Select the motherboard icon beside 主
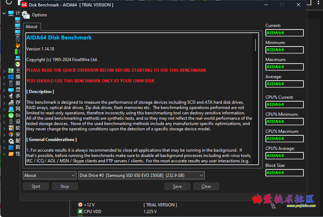 pyautogui.click(x=11, y=71)
